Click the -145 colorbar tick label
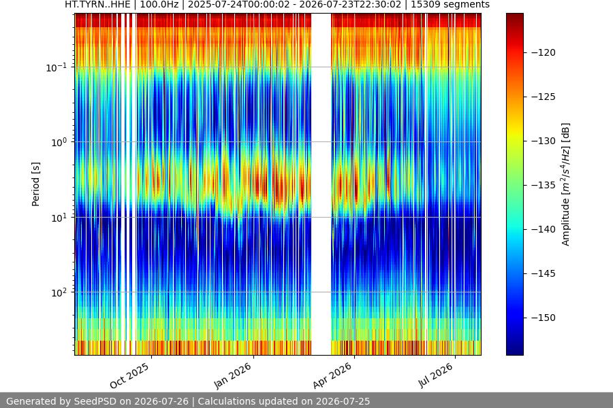 pos(544,273)
